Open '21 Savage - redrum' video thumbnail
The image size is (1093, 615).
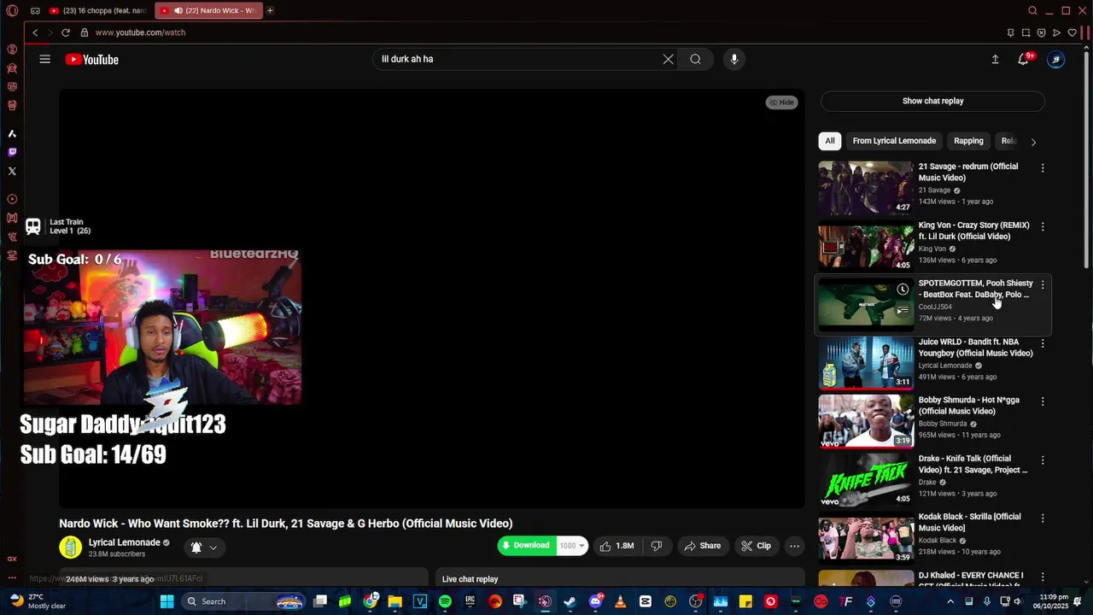[x=866, y=188]
